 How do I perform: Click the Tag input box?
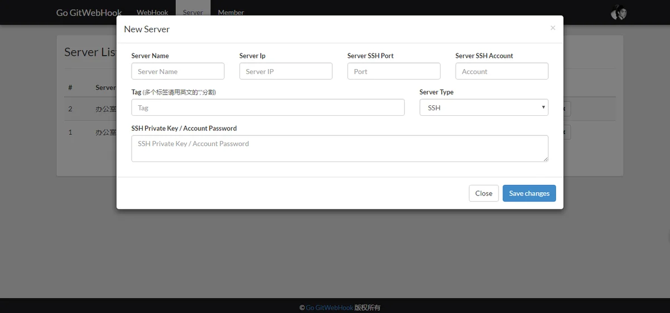coord(268,107)
